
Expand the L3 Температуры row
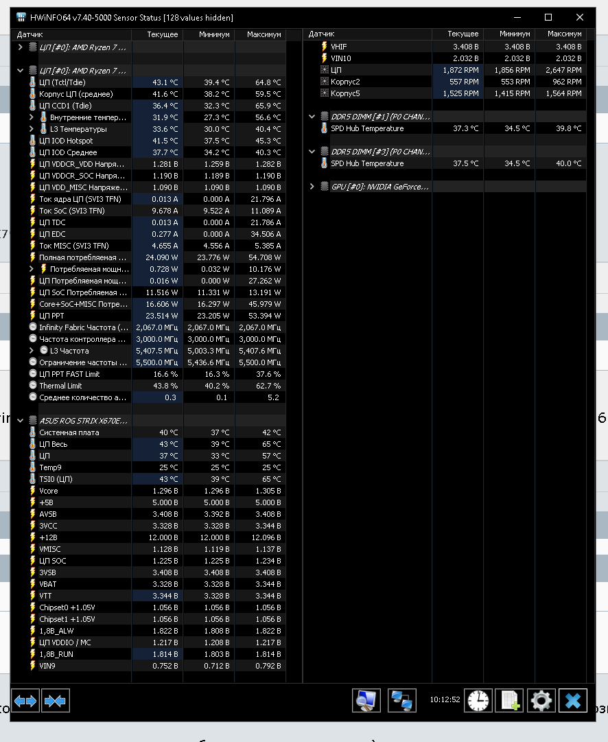pos(32,129)
